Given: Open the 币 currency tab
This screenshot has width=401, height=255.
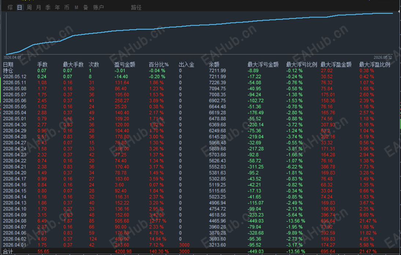Looking at the screenshot, I should coord(67,7).
